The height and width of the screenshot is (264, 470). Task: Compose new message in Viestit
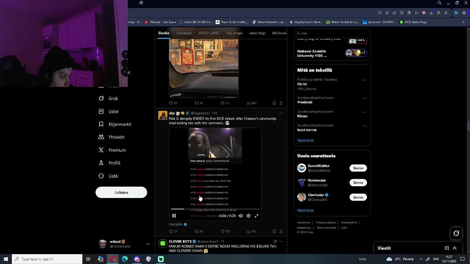coord(447,248)
